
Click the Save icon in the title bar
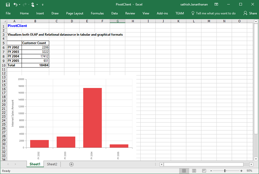click(8, 4)
